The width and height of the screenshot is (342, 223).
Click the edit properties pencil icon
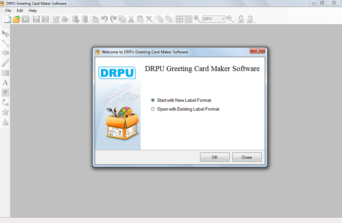[x=56, y=19]
